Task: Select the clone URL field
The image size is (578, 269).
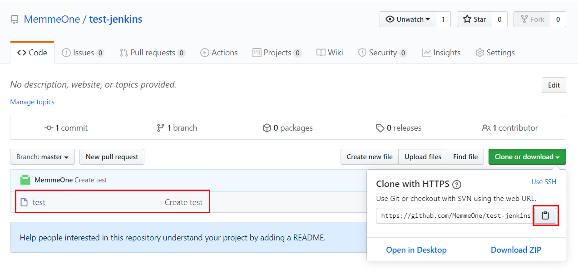Action: [x=455, y=216]
